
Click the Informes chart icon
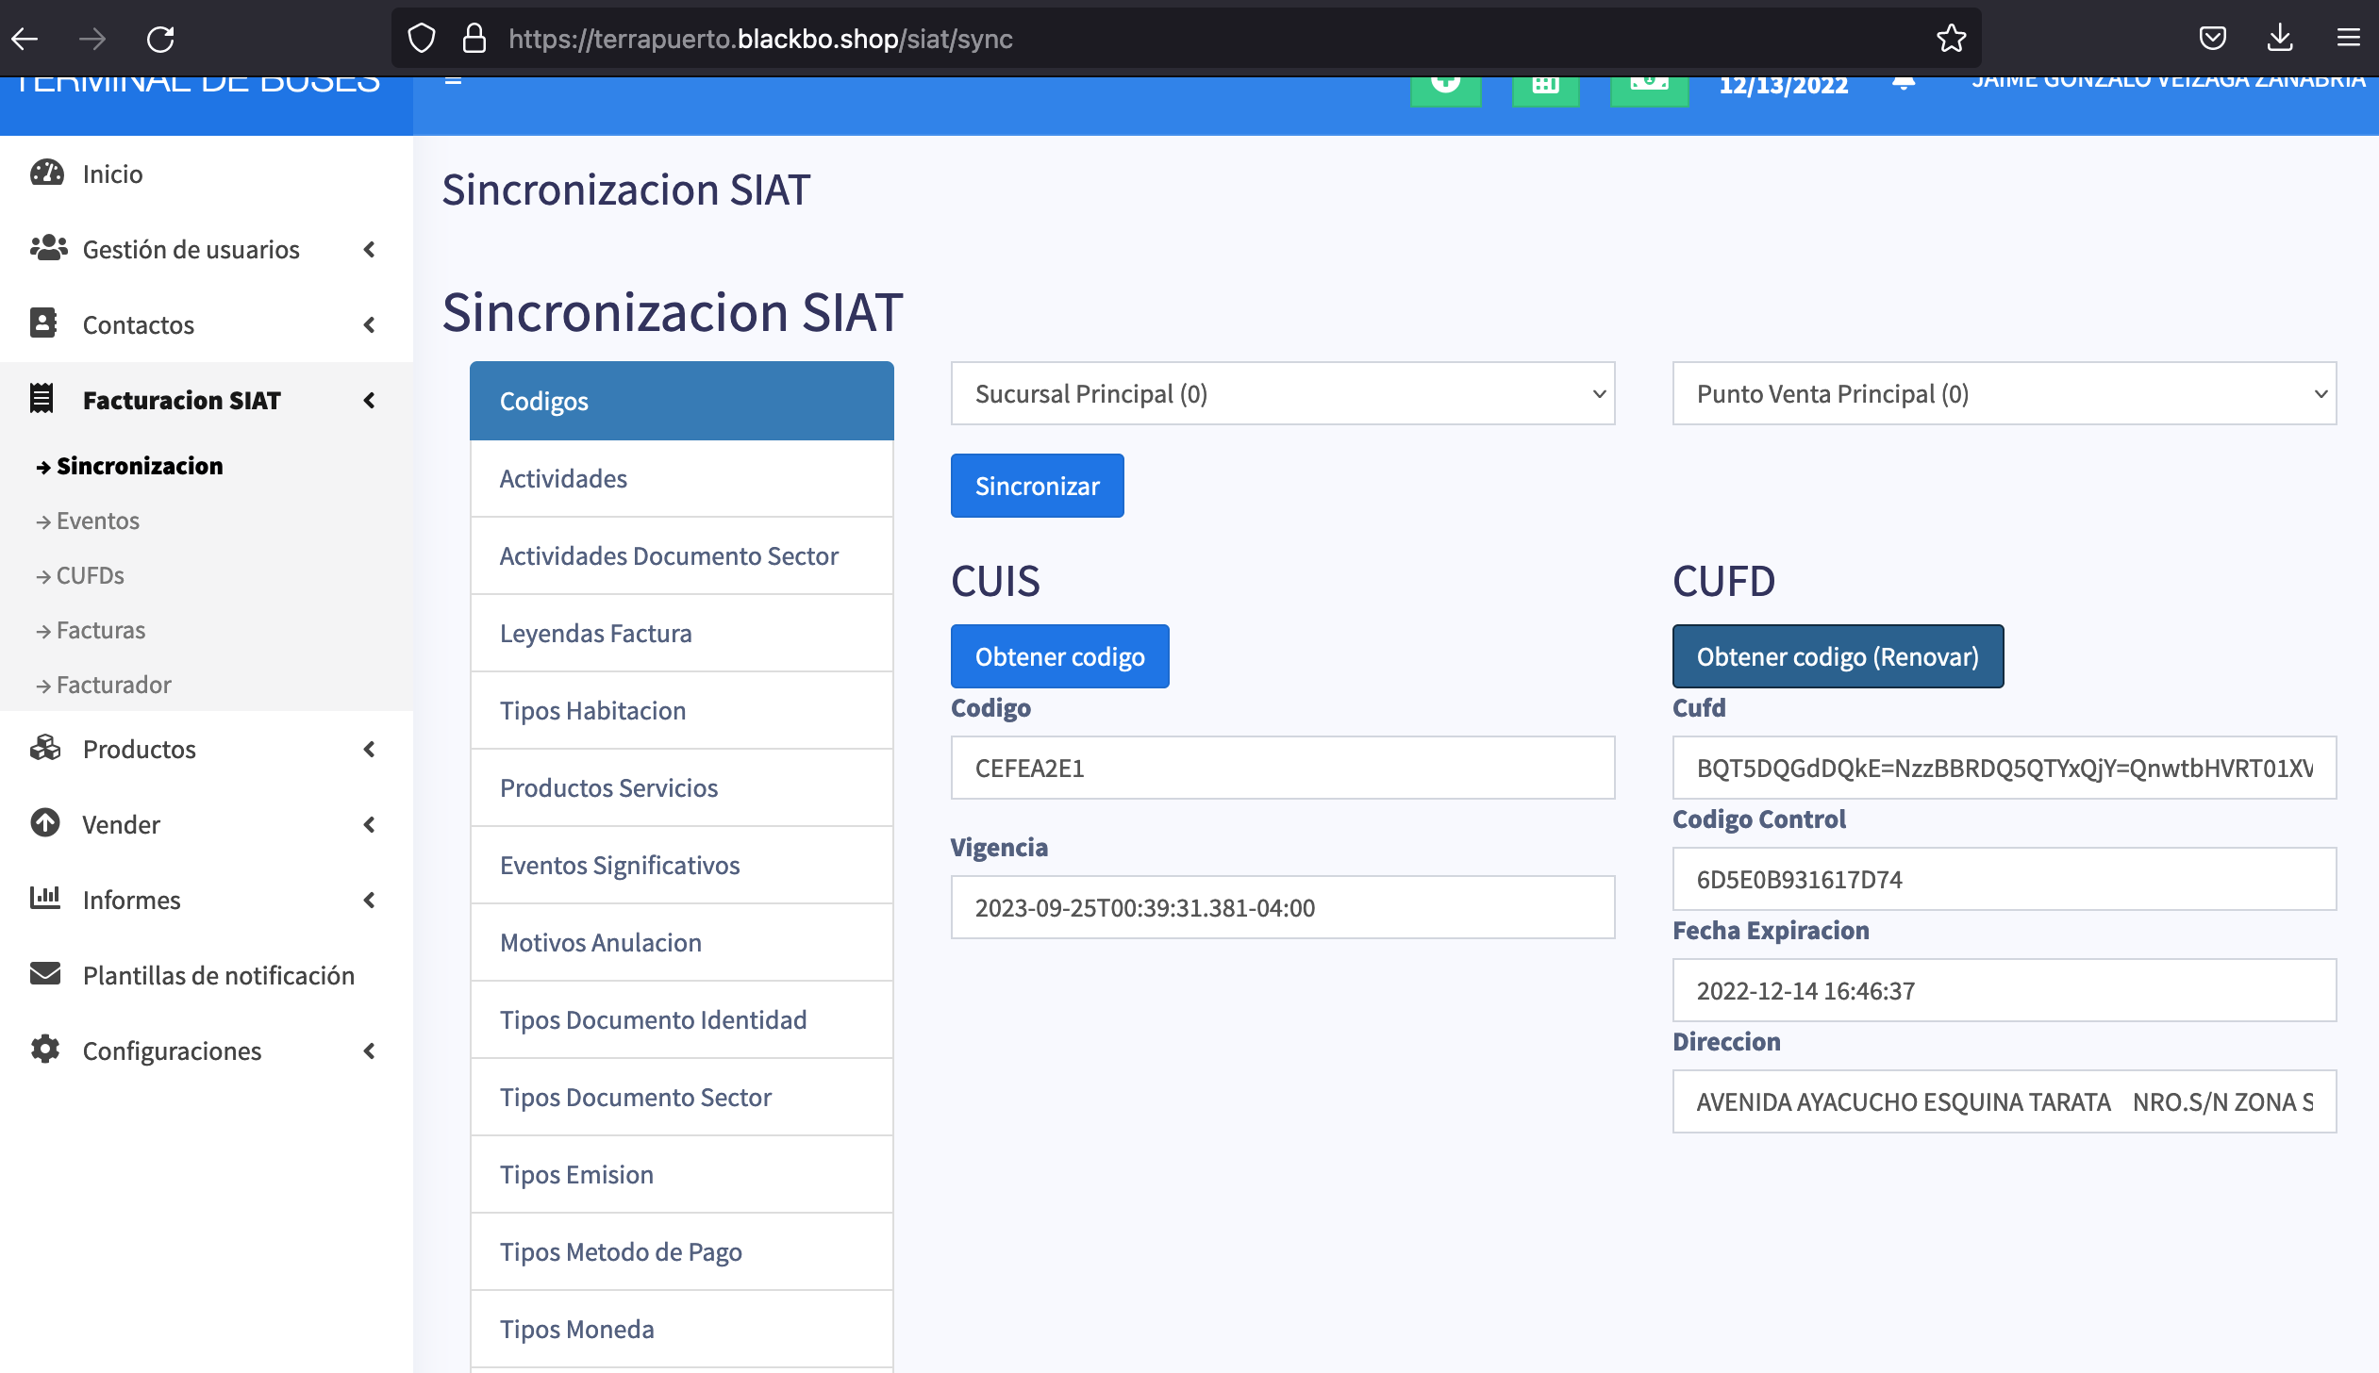[45, 899]
